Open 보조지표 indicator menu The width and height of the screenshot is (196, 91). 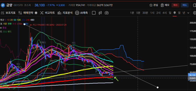pyautogui.click(x=8, y=13)
